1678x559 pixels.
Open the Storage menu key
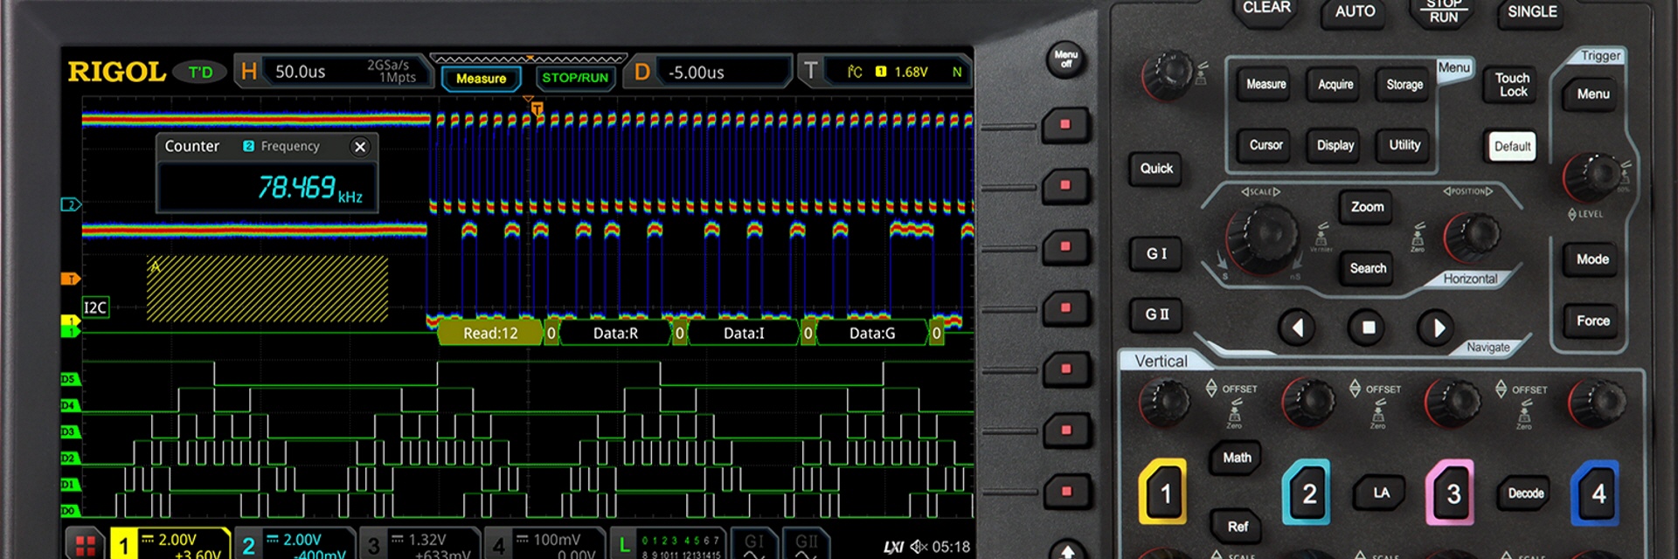click(x=1404, y=85)
